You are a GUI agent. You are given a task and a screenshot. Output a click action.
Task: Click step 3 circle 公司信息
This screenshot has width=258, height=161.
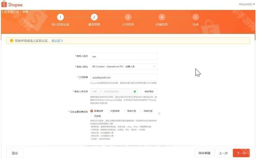[x=128, y=17]
